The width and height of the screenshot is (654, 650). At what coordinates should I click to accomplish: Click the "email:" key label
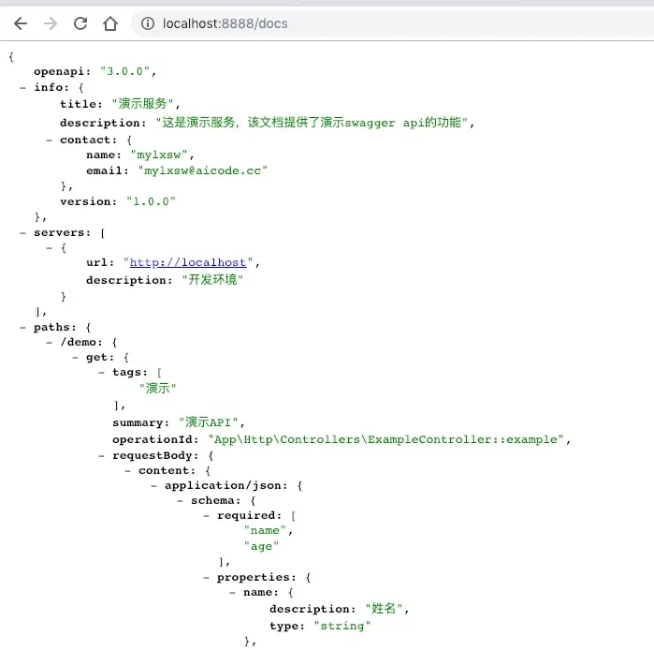click(108, 170)
